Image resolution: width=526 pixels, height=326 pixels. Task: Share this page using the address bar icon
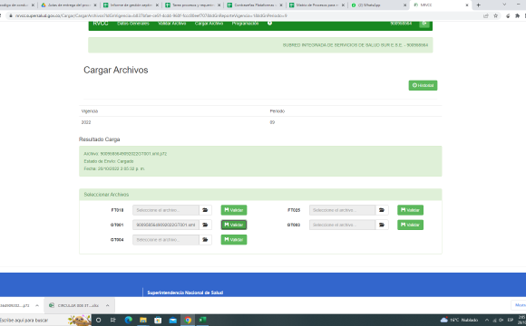point(486,15)
